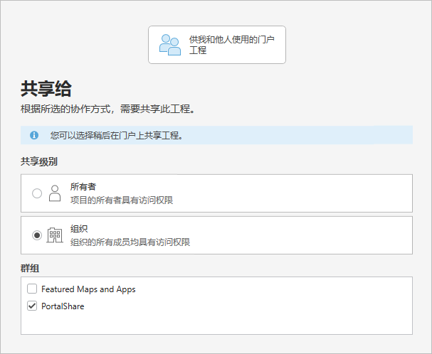The image size is (432, 354).
Task: Click the 所有者 option title text
Action: coord(83,187)
